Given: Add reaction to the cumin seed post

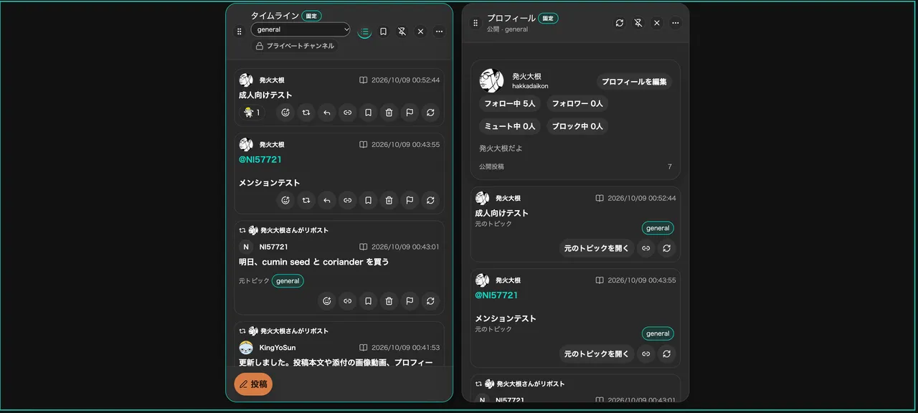Looking at the screenshot, I should tap(327, 301).
